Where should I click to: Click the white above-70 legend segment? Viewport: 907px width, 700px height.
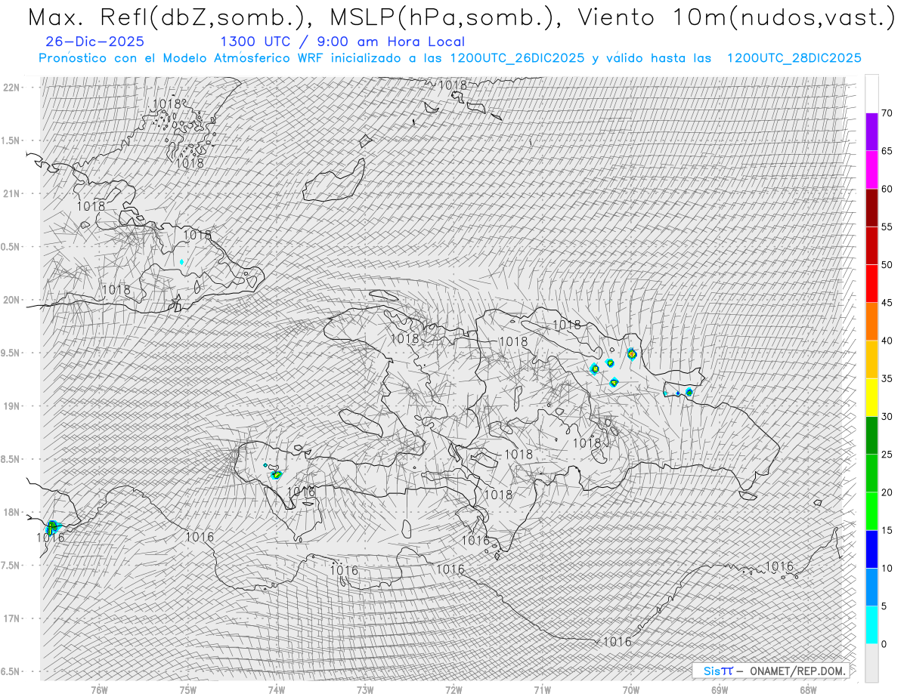871,94
